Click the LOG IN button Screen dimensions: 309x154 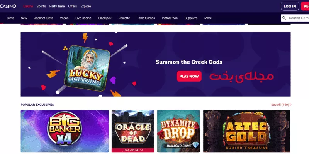[x=290, y=6]
